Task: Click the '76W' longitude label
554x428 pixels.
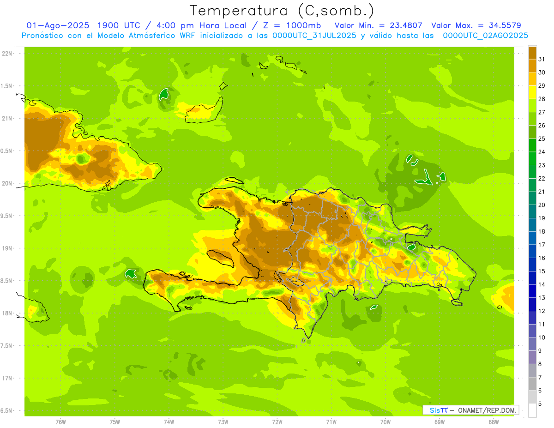Action: click(60, 422)
